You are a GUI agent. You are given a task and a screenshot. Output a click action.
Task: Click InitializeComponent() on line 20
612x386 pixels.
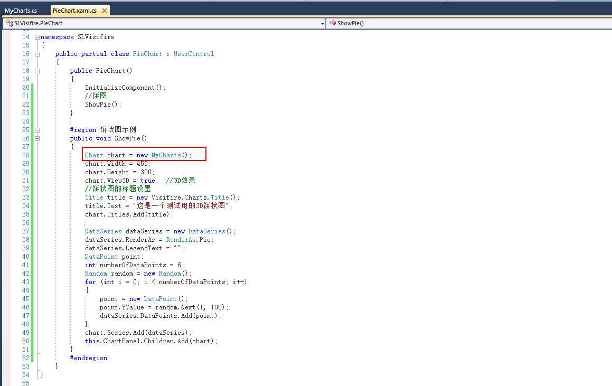click(x=125, y=88)
